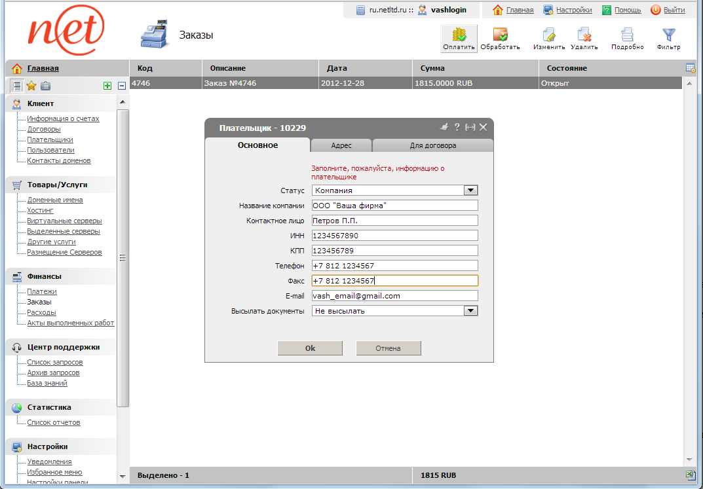Open the Высылать документы dropdown
The width and height of the screenshot is (703, 489).
pos(470,311)
